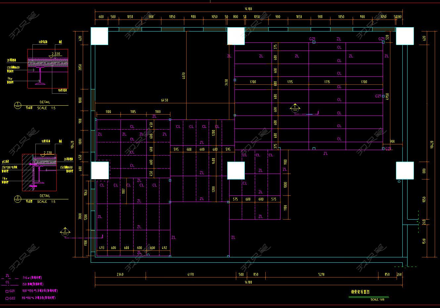Select the top-left white column block
Image resolution: width=440 pixels, height=308 pixels.
[100, 36]
